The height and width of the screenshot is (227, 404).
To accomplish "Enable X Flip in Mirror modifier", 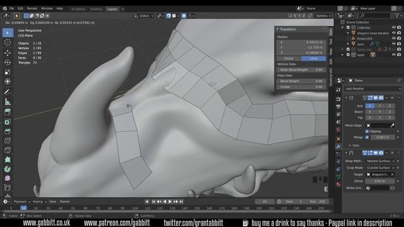I will 370,117.
